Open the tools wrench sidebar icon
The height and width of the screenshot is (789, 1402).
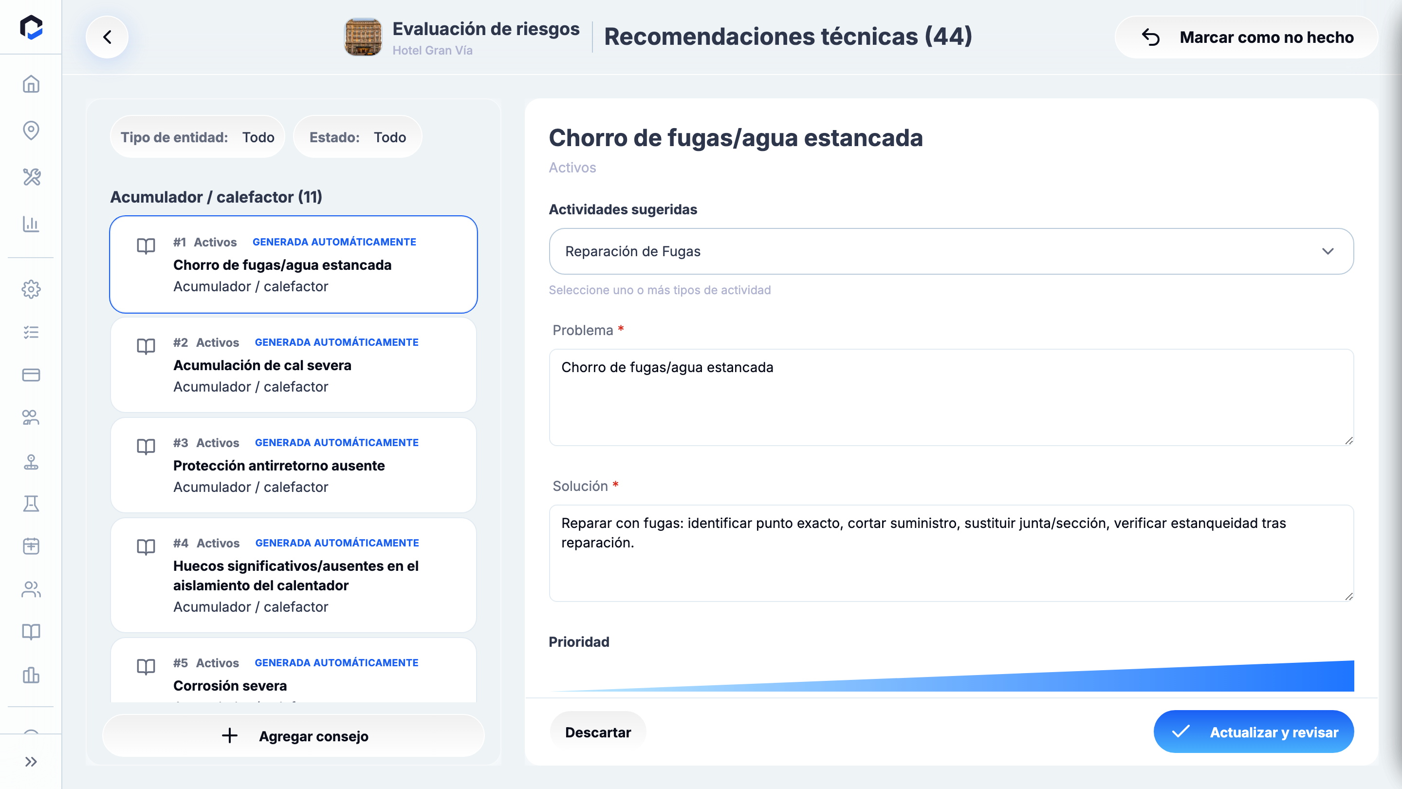tap(31, 177)
